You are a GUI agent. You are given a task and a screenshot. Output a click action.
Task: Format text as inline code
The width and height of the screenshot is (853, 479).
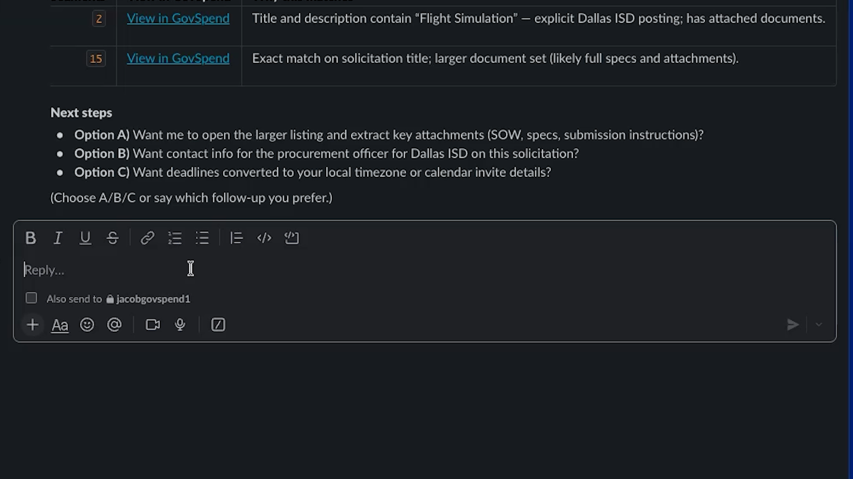coord(264,238)
